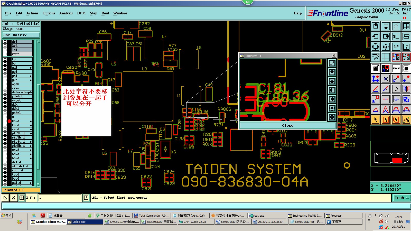Select the 1:2 zoom ratio icon
Viewport: 411px width, 231px height.
pos(396,47)
